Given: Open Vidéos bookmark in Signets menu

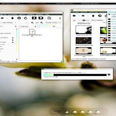Looking at the screenshot, I should 112,26.
